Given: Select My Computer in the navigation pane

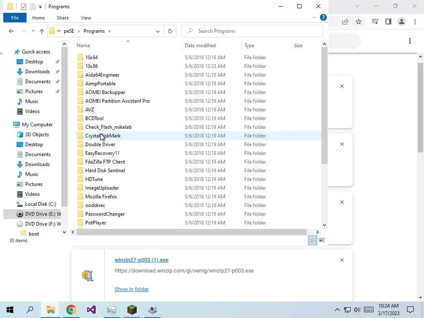Looking at the screenshot, I should (37, 125).
